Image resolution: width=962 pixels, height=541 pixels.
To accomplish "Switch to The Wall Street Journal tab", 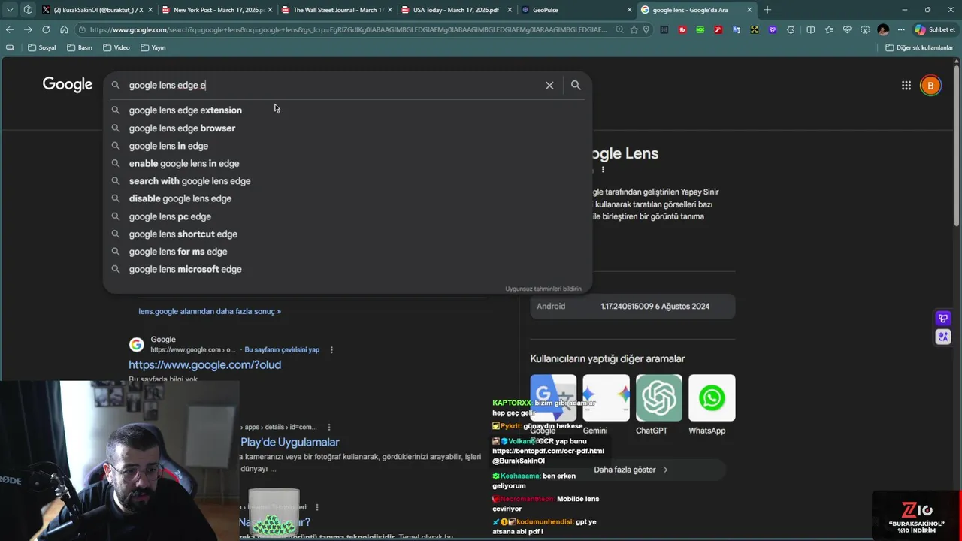I will tap(337, 10).
